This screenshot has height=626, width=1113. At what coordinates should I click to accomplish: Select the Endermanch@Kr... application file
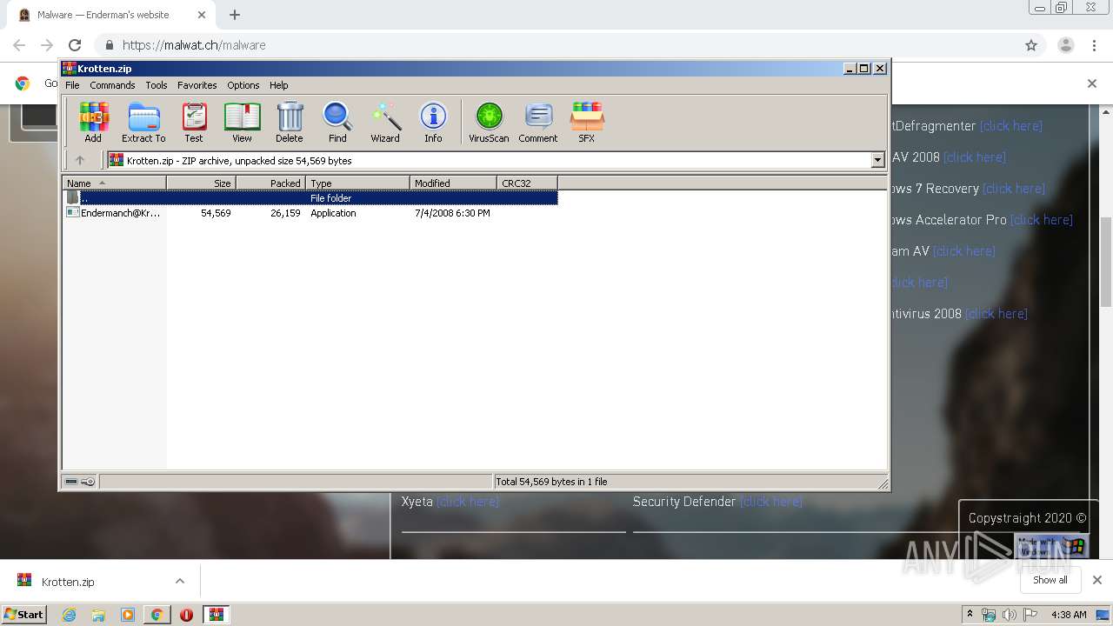click(114, 213)
